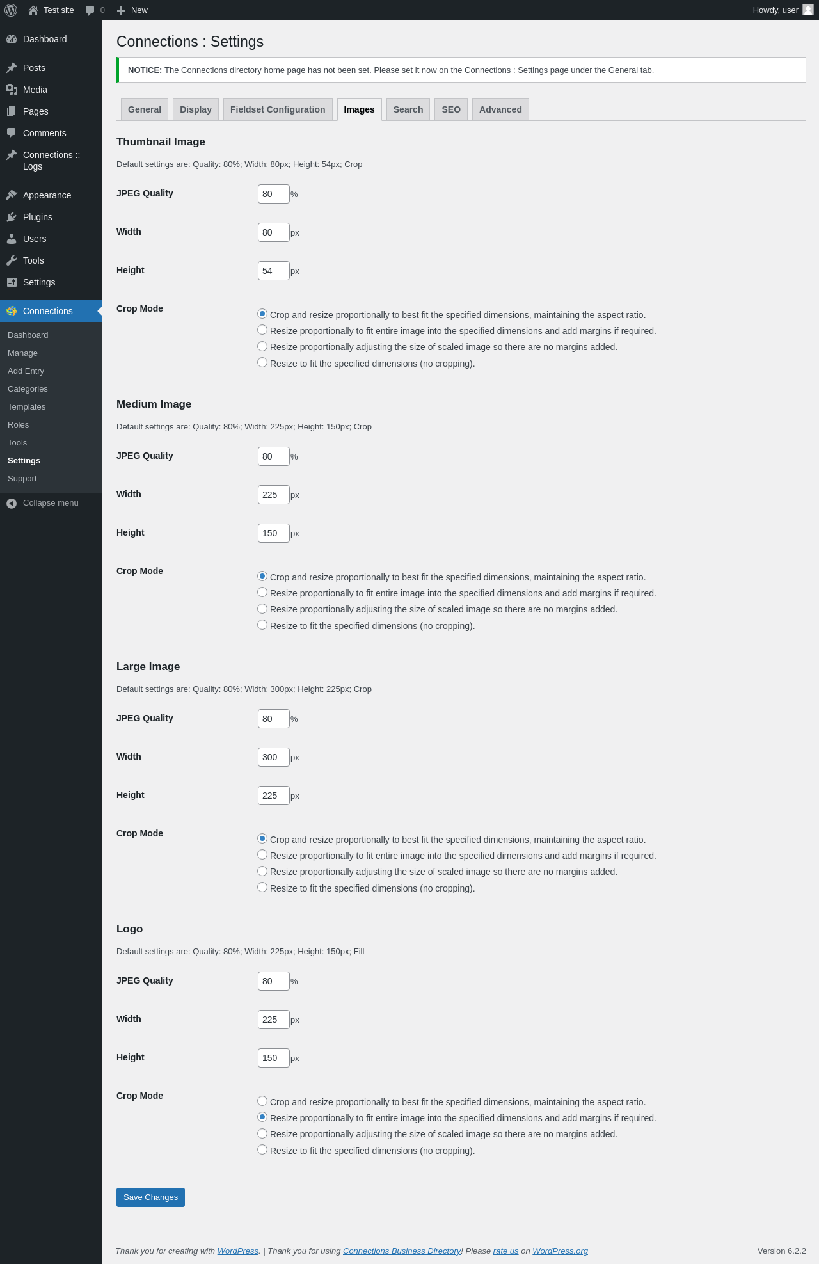Click the Posts pushpin icon
The width and height of the screenshot is (819, 1264).
12,68
